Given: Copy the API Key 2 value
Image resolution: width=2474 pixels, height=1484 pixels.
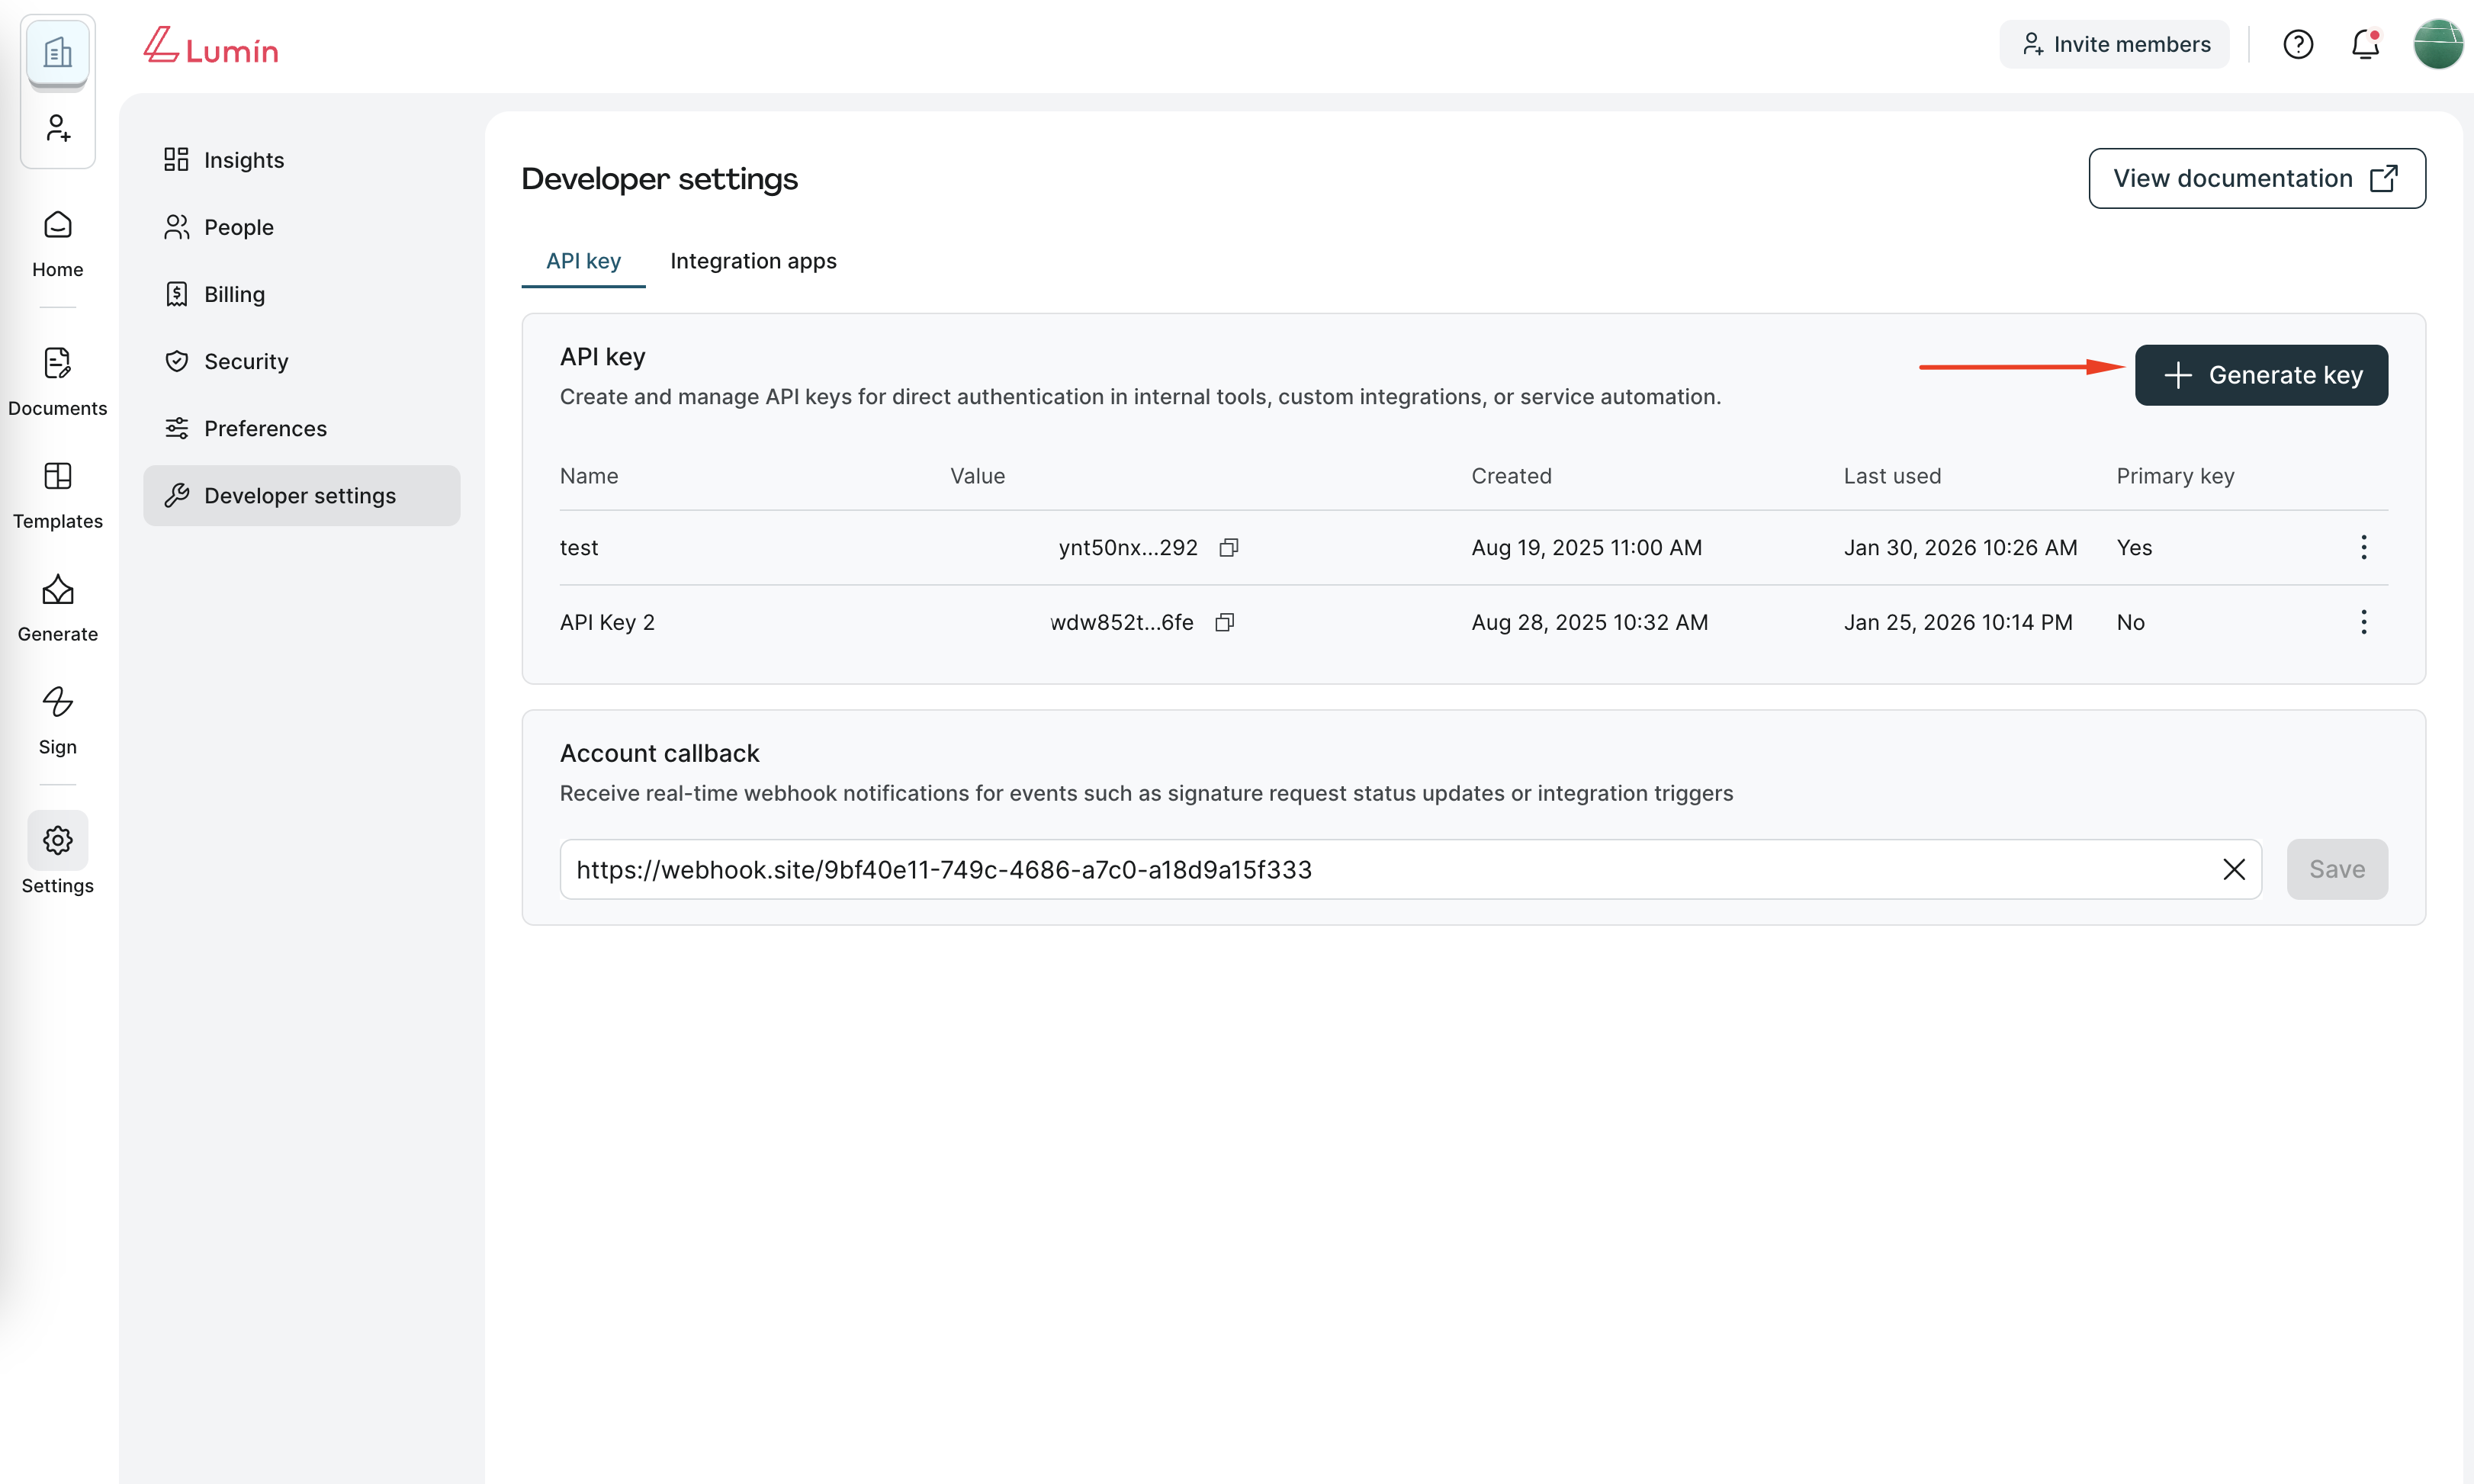Looking at the screenshot, I should [1225, 622].
